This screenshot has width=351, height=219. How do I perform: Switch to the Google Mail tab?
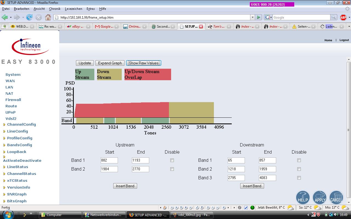point(104,27)
